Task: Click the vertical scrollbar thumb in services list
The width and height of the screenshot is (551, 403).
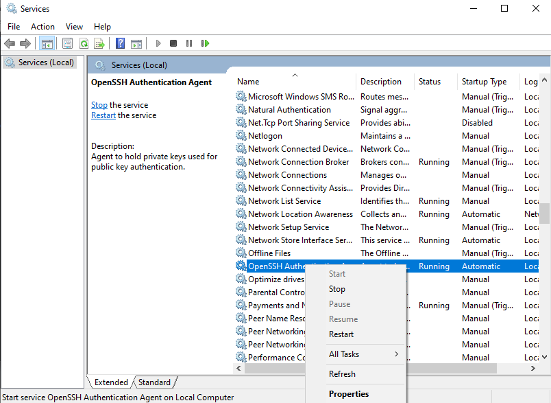Action: pyautogui.click(x=545, y=214)
